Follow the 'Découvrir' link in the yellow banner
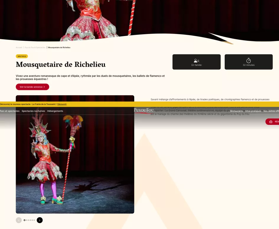The image size is (279, 229). tap(62, 104)
